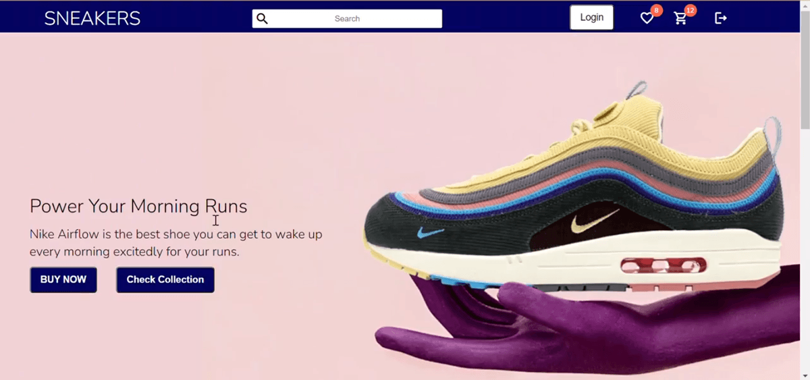Click the magnifier icon in search bar
The height and width of the screenshot is (380, 810).
(263, 19)
